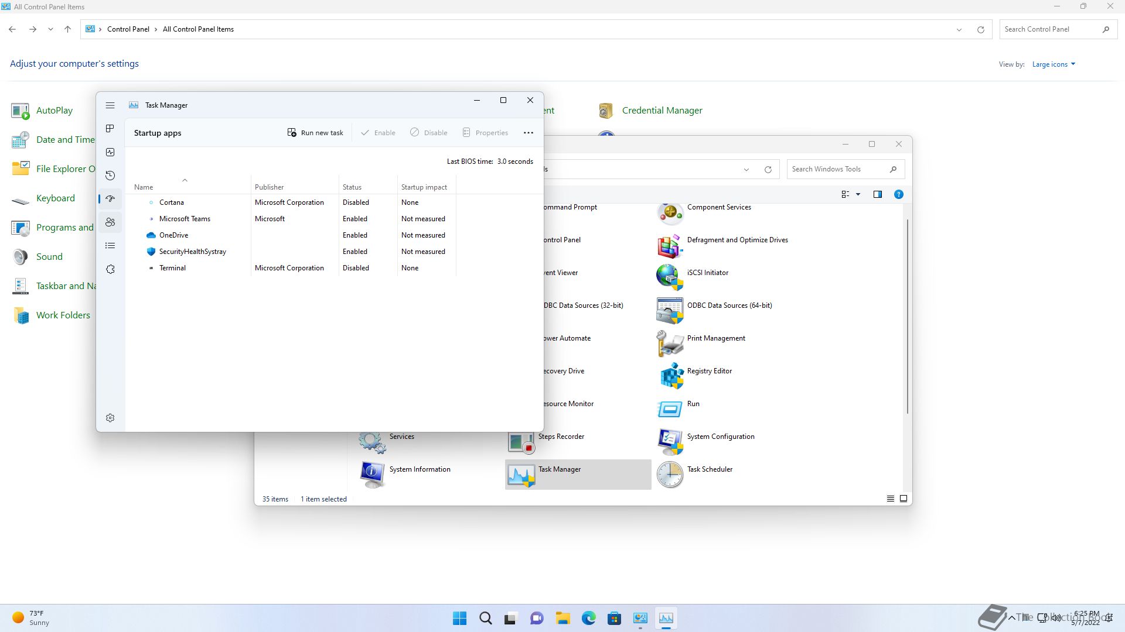Open the three-dot more options menu
The image size is (1125, 632).
[x=529, y=133]
